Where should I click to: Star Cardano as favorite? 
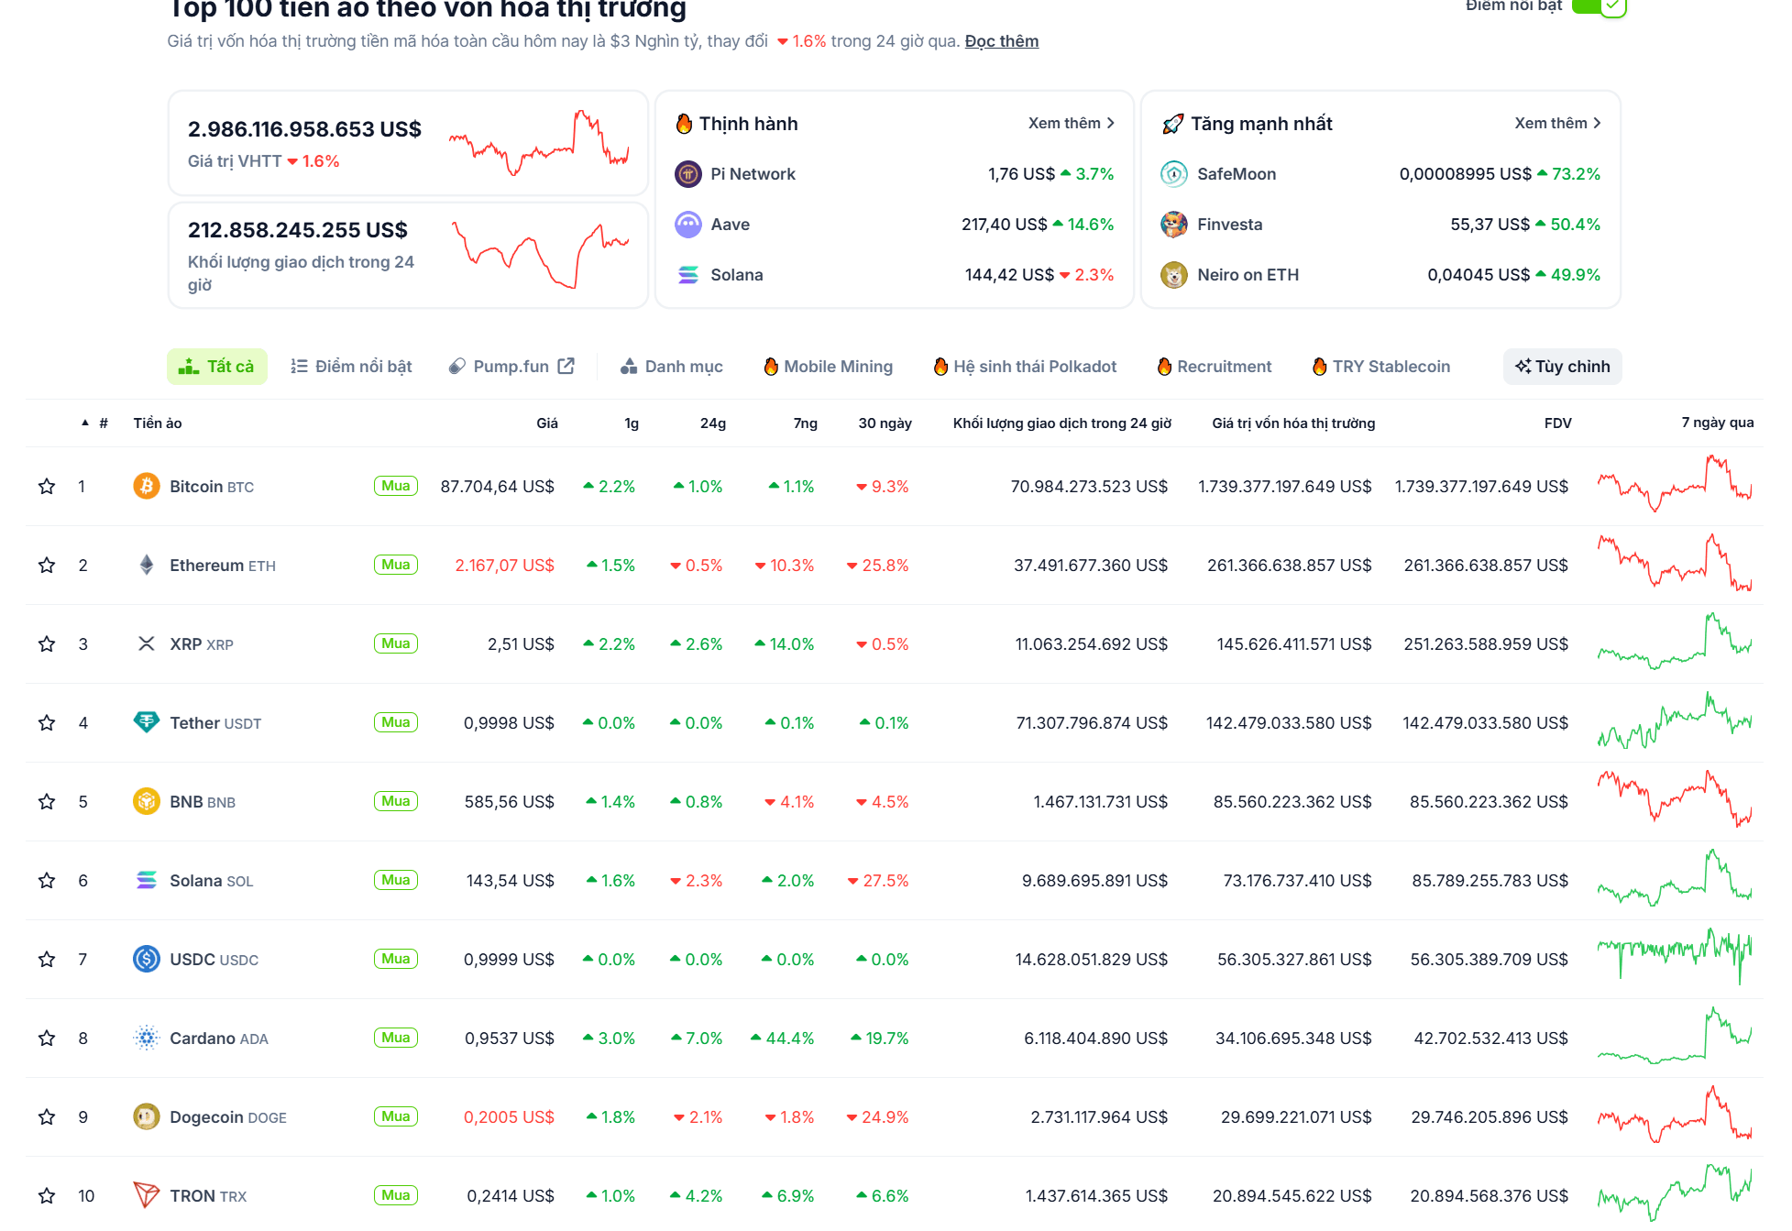(x=47, y=1039)
